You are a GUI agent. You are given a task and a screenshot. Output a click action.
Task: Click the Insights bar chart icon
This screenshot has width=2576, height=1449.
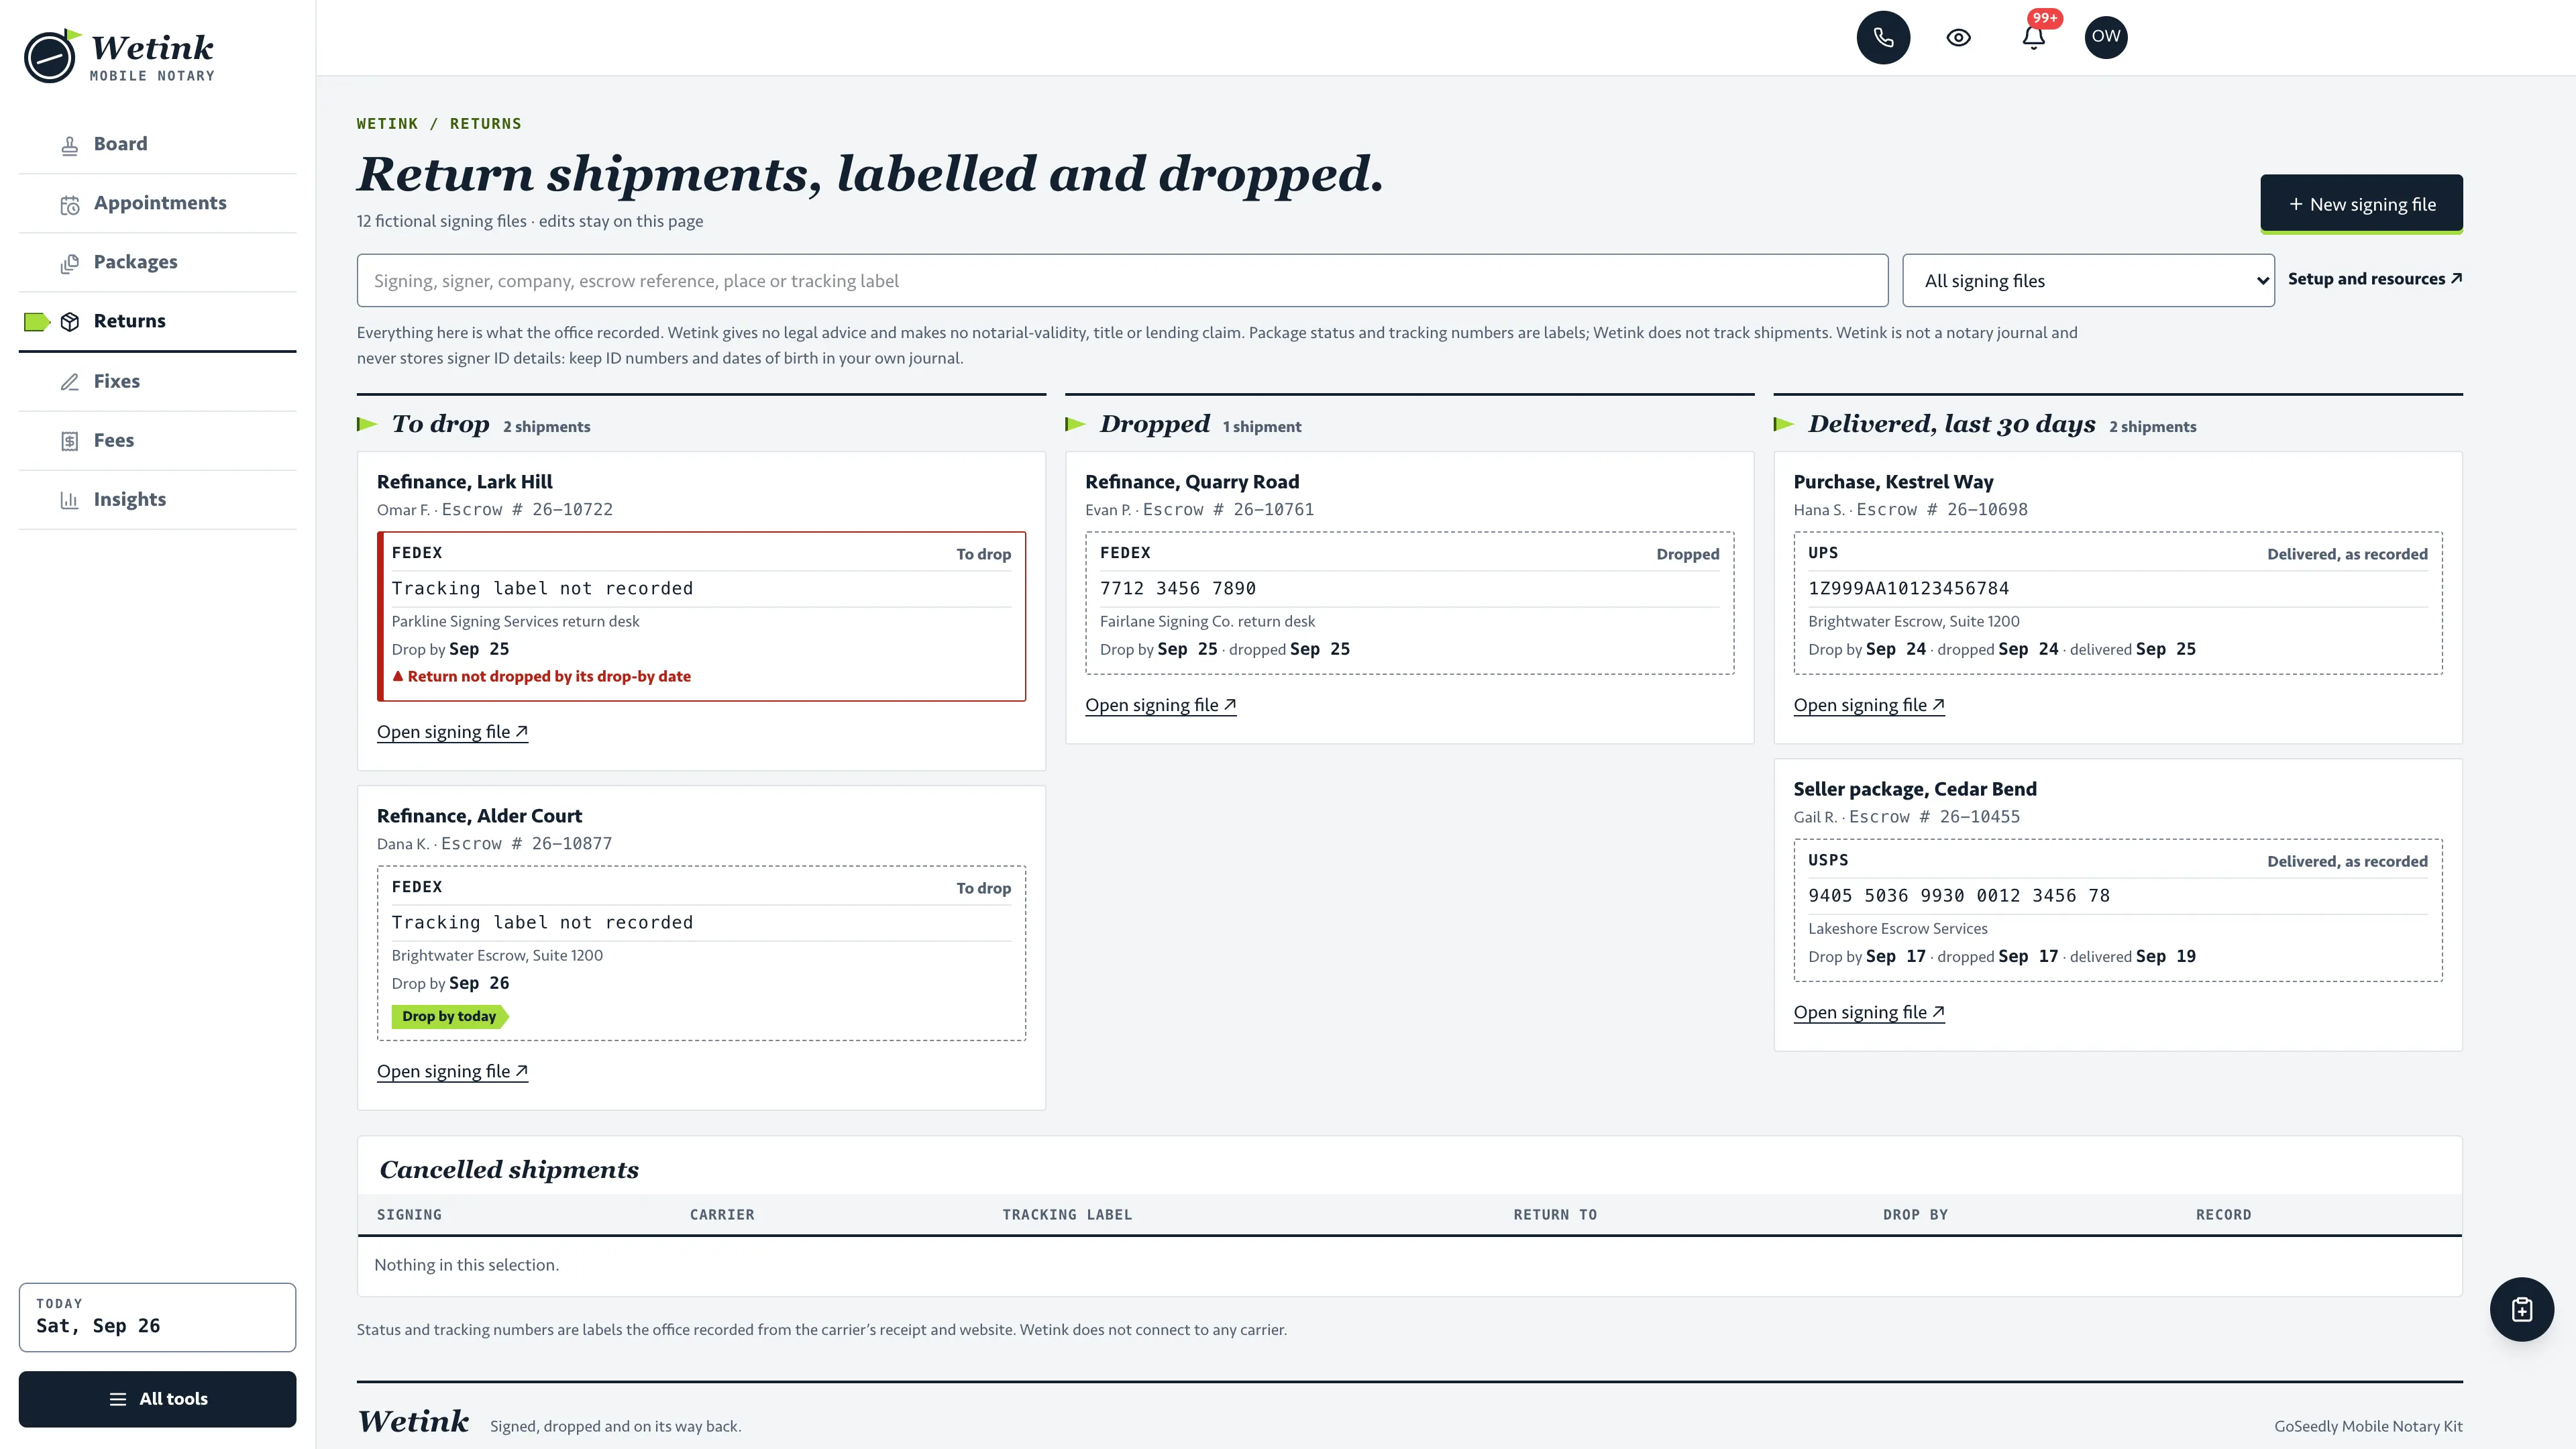pos(69,500)
